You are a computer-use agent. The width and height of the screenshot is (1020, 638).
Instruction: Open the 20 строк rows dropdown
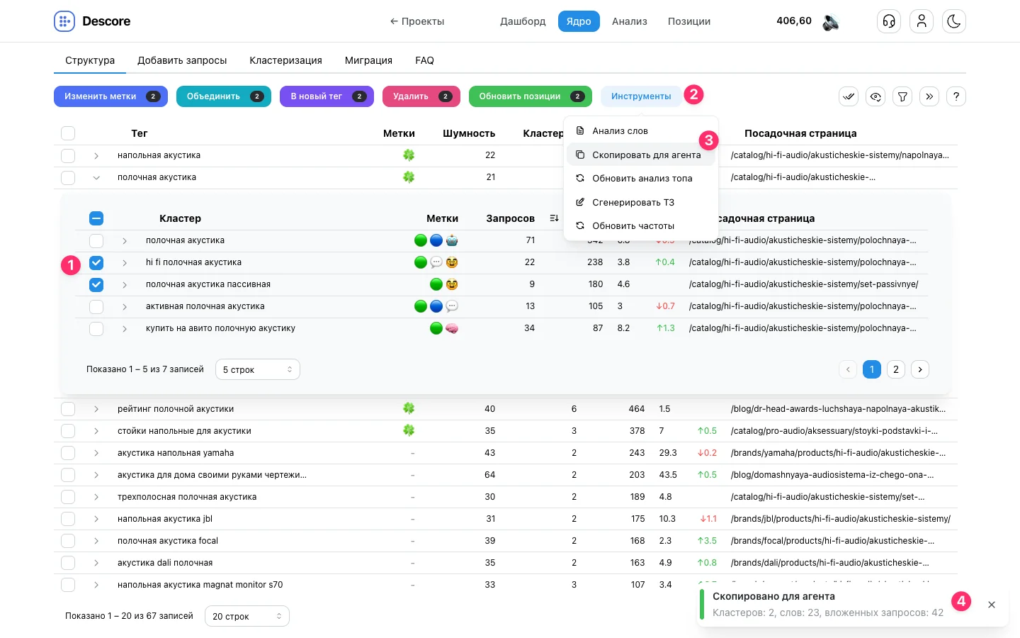click(246, 616)
